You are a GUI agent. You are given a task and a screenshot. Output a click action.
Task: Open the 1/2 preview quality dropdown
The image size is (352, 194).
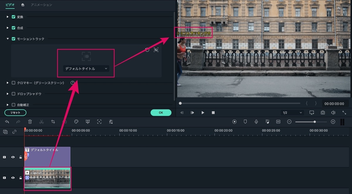point(292,113)
